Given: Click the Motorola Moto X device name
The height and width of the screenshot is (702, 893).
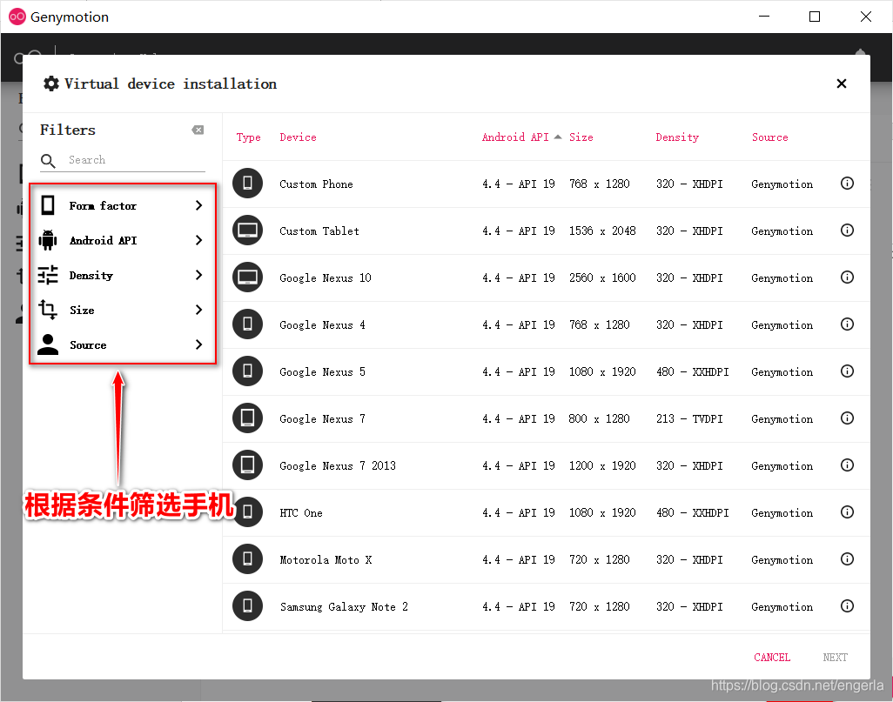Looking at the screenshot, I should pyautogui.click(x=326, y=559).
